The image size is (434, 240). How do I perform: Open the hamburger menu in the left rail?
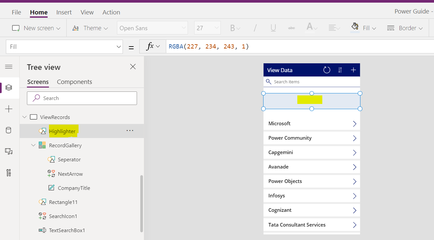[x=9, y=67]
